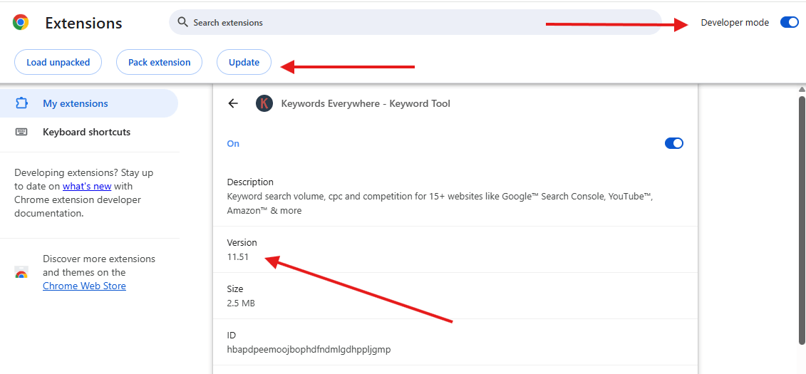Click the search magnifier icon
Image resolution: width=806 pixels, height=374 pixels.
point(182,22)
